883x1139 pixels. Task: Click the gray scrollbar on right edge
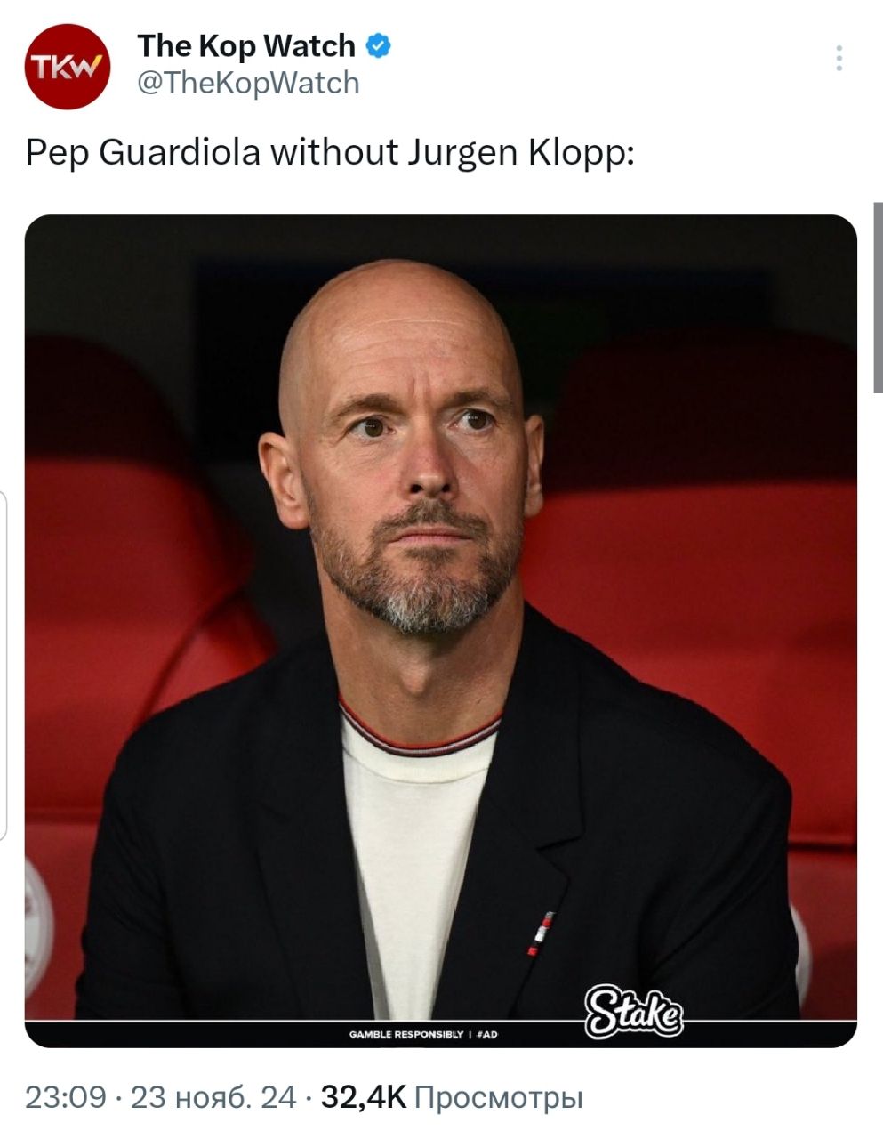click(878, 297)
